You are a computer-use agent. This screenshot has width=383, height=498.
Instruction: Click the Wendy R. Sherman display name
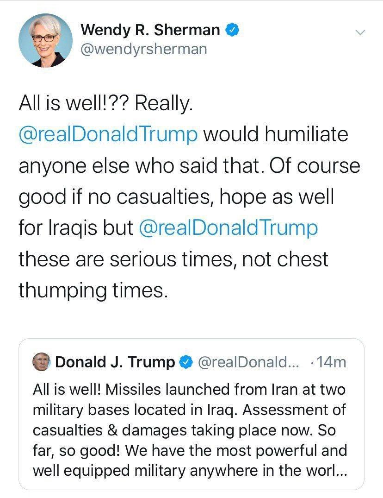(150, 30)
